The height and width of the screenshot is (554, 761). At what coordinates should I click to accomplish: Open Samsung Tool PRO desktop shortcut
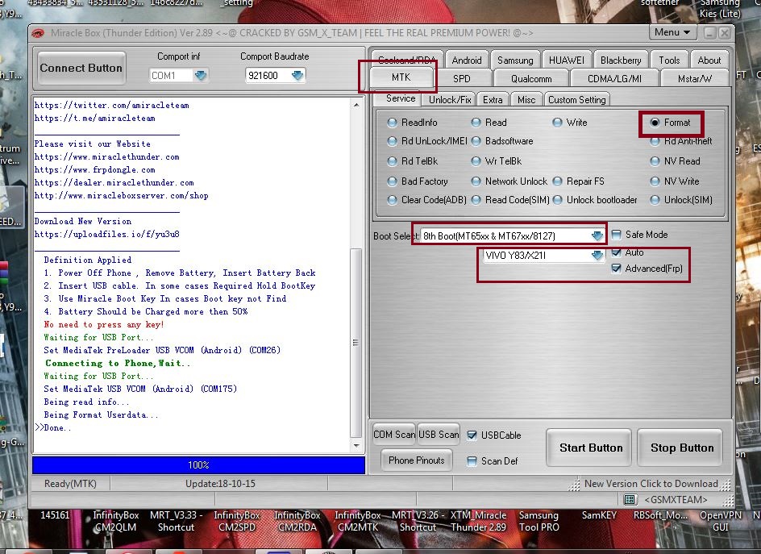pos(539,522)
